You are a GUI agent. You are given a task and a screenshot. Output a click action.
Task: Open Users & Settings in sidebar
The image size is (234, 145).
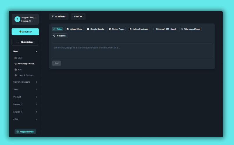coord(24,75)
